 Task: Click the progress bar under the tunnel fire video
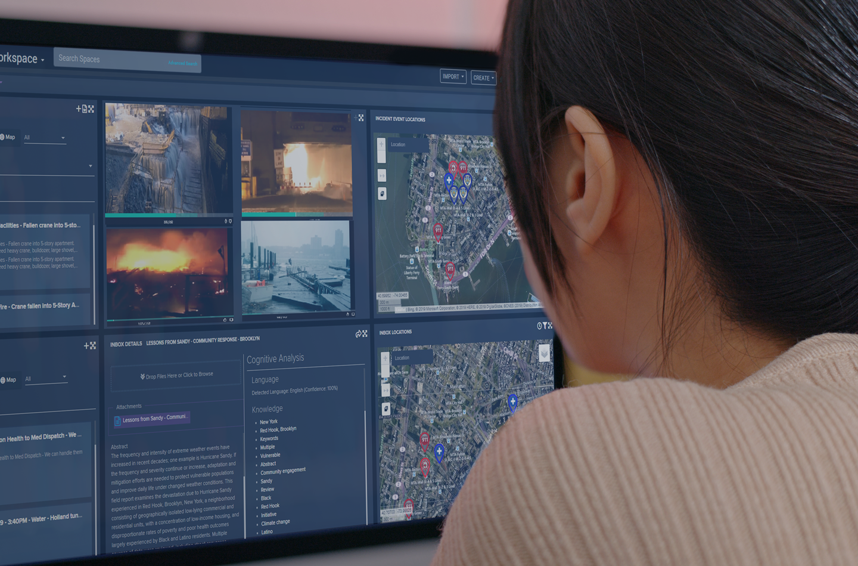(x=297, y=214)
